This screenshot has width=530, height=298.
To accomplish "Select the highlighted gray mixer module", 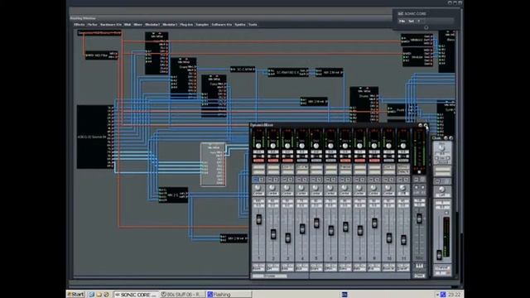I will 213,165.
